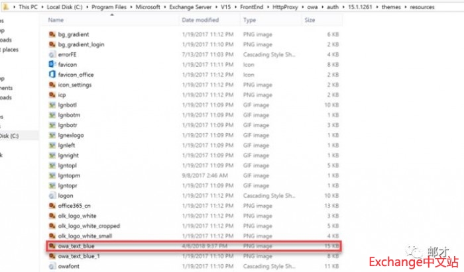Select the logon stylesheet file icon

pos(52,196)
